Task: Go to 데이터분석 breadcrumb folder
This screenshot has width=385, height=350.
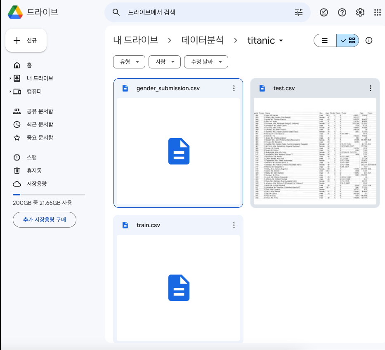Action: click(203, 40)
